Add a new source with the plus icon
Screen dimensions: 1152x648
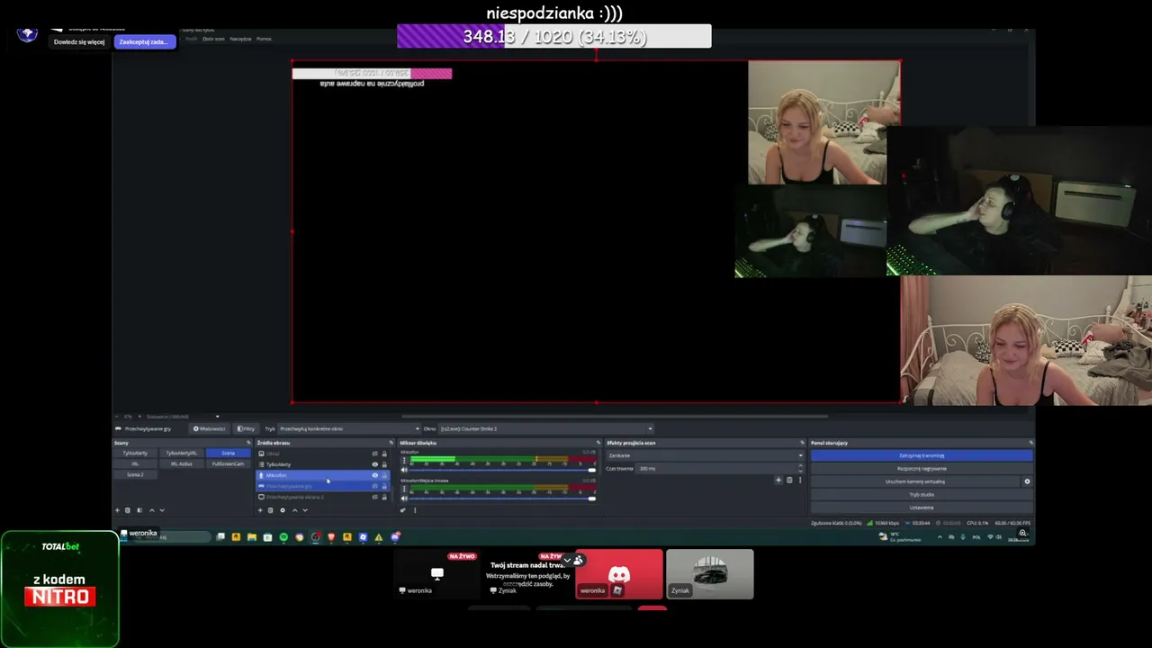point(260,510)
